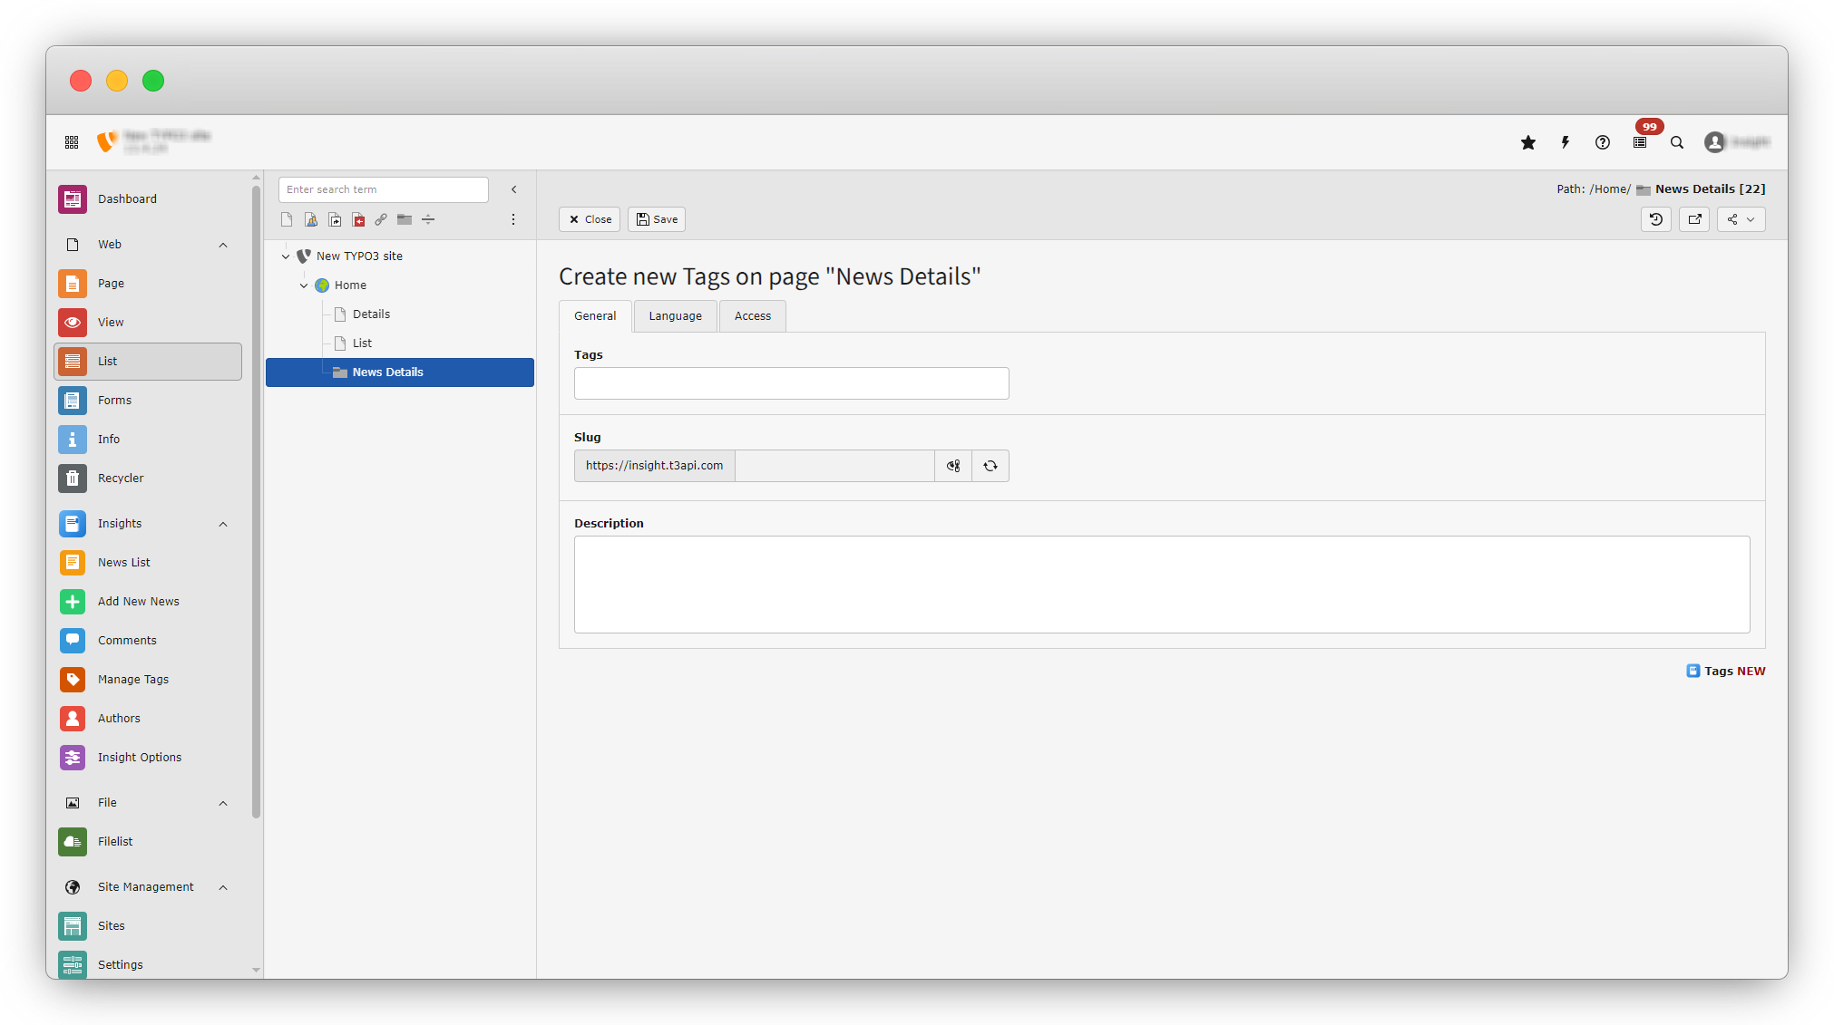Click the Save button

click(x=657, y=219)
